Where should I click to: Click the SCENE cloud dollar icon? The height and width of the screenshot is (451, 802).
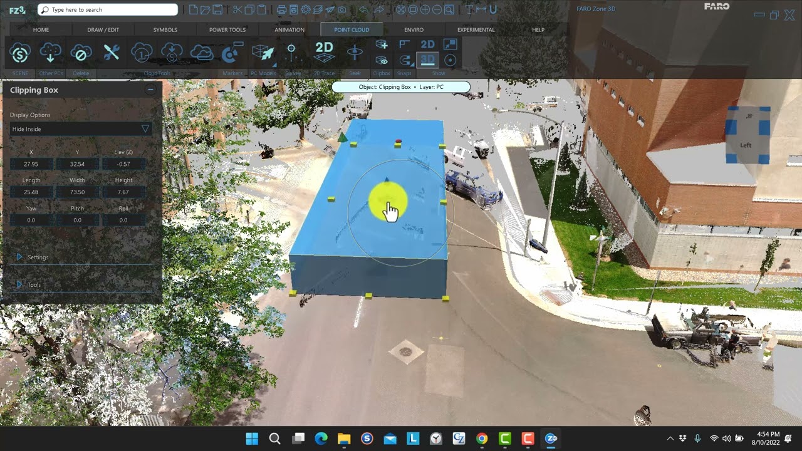(x=20, y=53)
